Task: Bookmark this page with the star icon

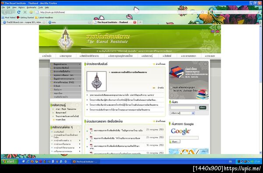Action: coord(203,12)
